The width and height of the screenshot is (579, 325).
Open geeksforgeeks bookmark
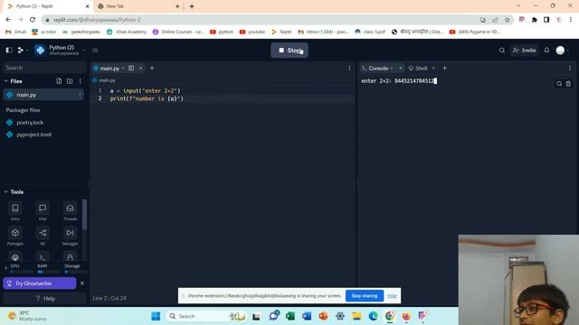pyautogui.click(x=81, y=32)
